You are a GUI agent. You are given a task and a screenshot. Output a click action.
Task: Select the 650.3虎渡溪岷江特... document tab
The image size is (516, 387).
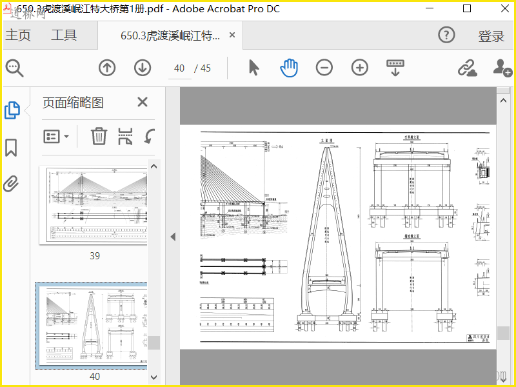[x=170, y=35]
